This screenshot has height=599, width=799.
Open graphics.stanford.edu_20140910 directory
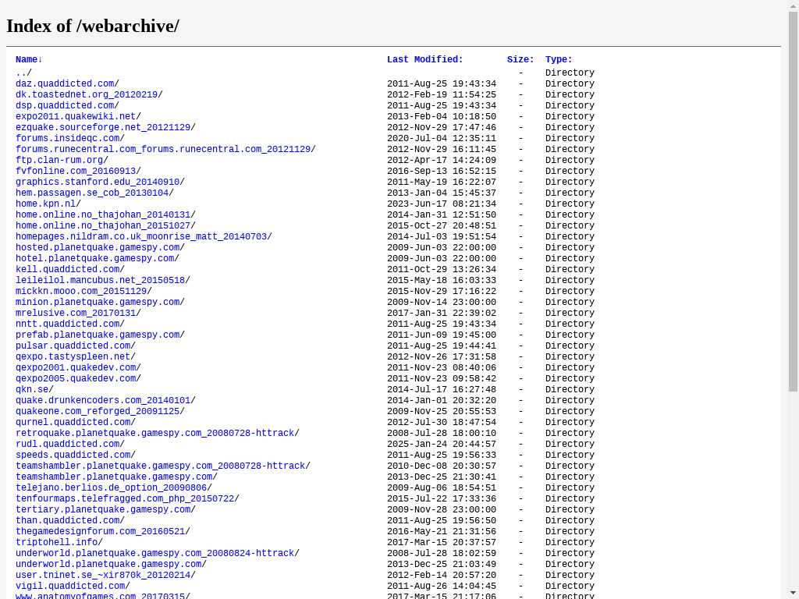(98, 183)
